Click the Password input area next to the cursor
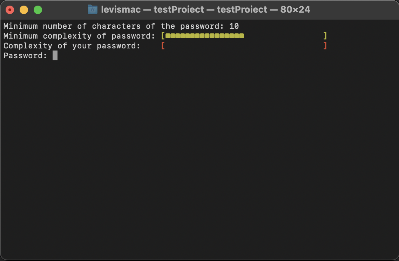The height and width of the screenshot is (261, 399). (70, 55)
